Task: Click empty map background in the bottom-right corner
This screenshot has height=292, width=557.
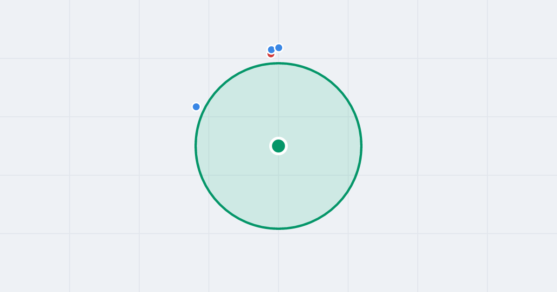Action: click(522, 263)
